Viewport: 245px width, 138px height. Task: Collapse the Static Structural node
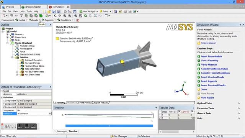pyautogui.click(x=7, y=43)
